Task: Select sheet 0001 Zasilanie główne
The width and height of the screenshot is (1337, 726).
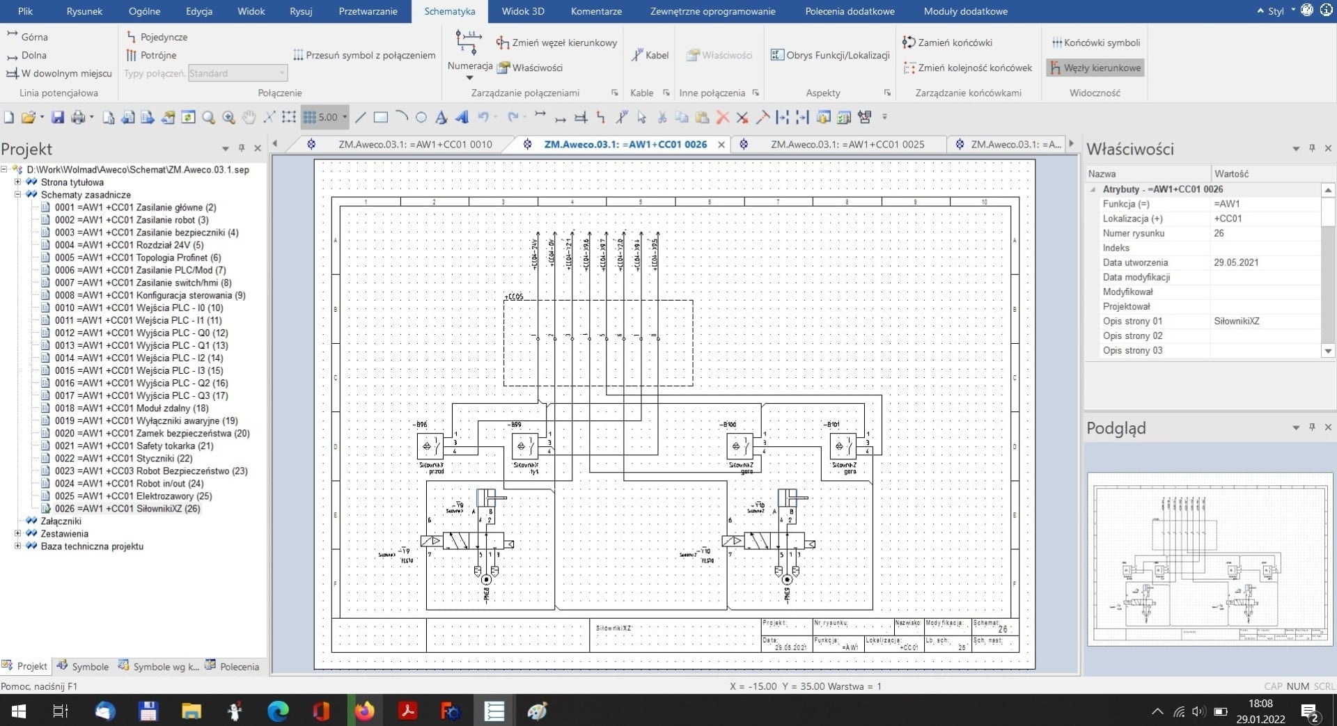Action: [x=135, y=207]
